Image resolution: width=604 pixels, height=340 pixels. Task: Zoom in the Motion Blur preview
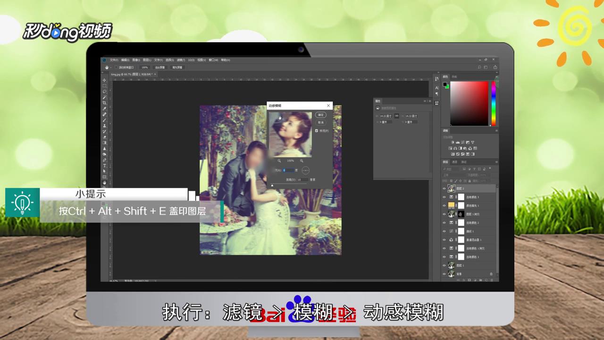pos(302,161)
